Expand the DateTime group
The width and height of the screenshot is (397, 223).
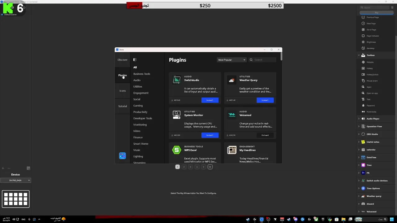[359, 157]
